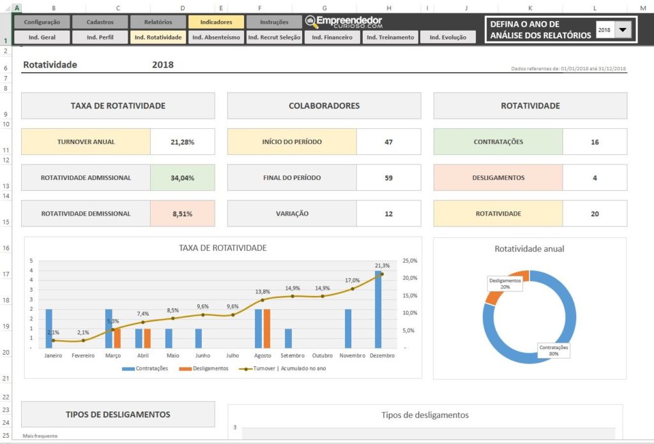Screen dimensions: 654x444
Task: Open the Indicadores section
Action: click(x=216, y=22)
